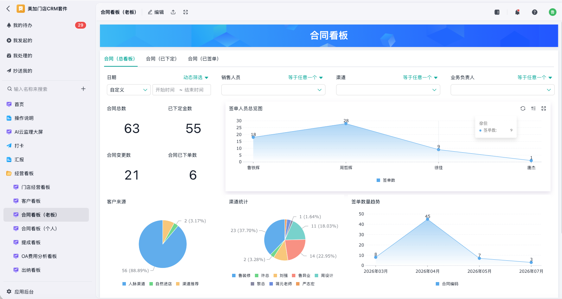Click the plus icon beside the search box
Image resolution: width=562 pixels, height=299 pixels.
tap(83, 89)
